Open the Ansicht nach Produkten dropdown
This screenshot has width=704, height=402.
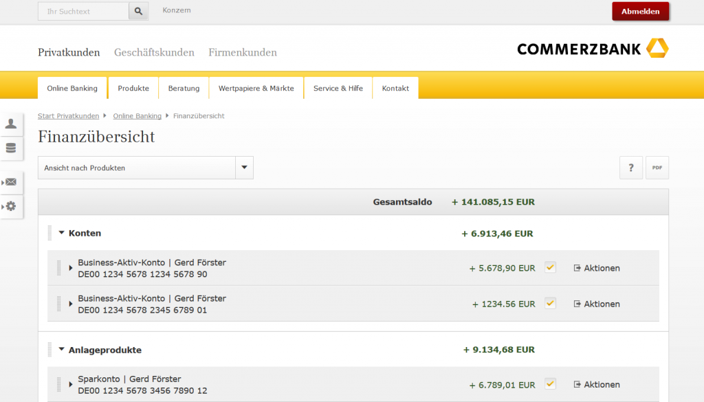tap(146, 168)
